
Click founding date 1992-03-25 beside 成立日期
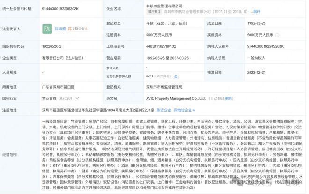[257, 23]
